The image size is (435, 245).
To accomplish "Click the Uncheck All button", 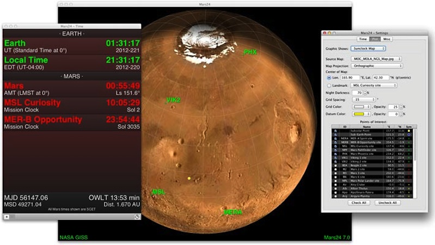I will pyautogui.click(x=388, y=203).
